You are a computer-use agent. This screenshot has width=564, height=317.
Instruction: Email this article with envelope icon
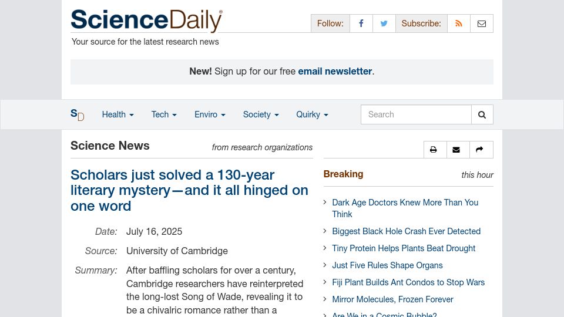tap(456, 150)
